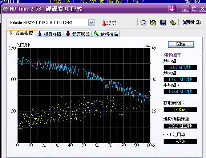This screenshot has height=158, width=206.
Task: Click the thermometer temperature icon
Action: click(104, 23)
